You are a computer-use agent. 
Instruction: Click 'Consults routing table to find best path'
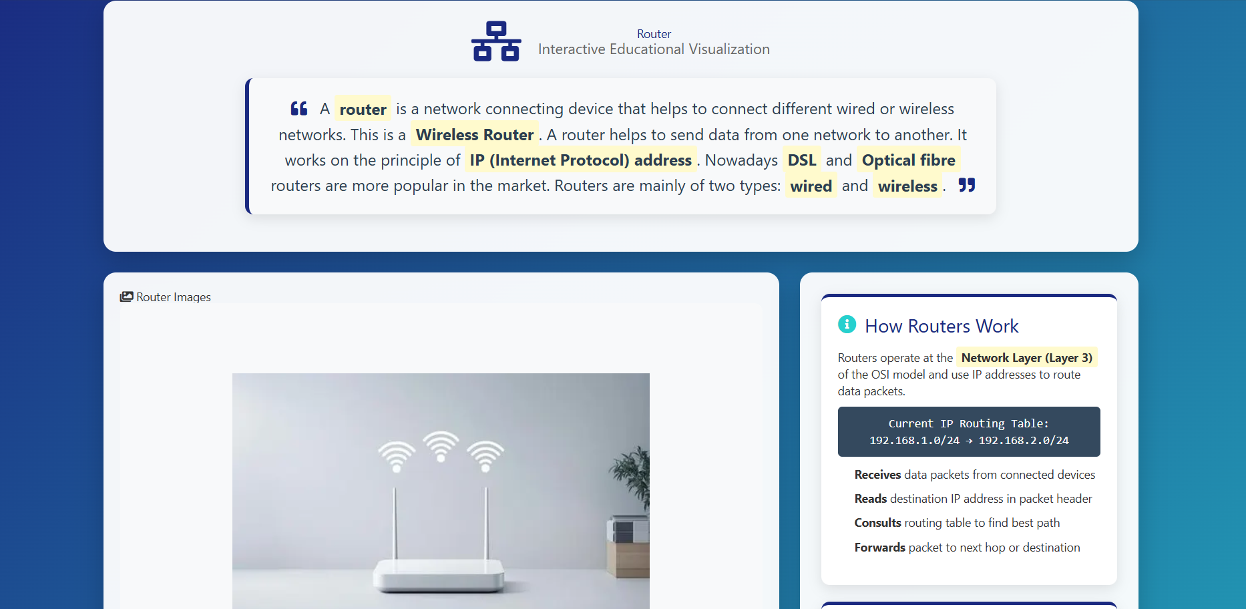[x=957, y=523]
